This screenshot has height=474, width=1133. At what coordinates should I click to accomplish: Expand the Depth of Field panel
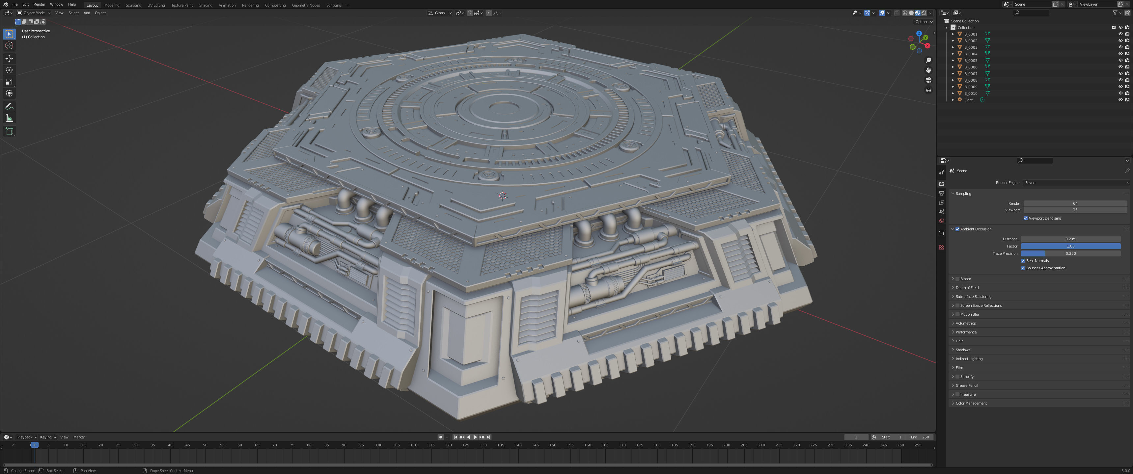[x=967, y=288]
